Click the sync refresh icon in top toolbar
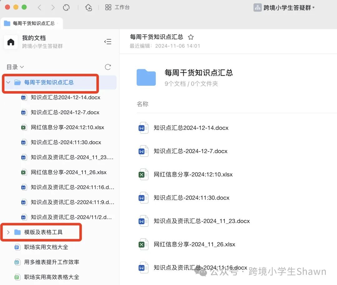337x285 pixels. [66, 7]
